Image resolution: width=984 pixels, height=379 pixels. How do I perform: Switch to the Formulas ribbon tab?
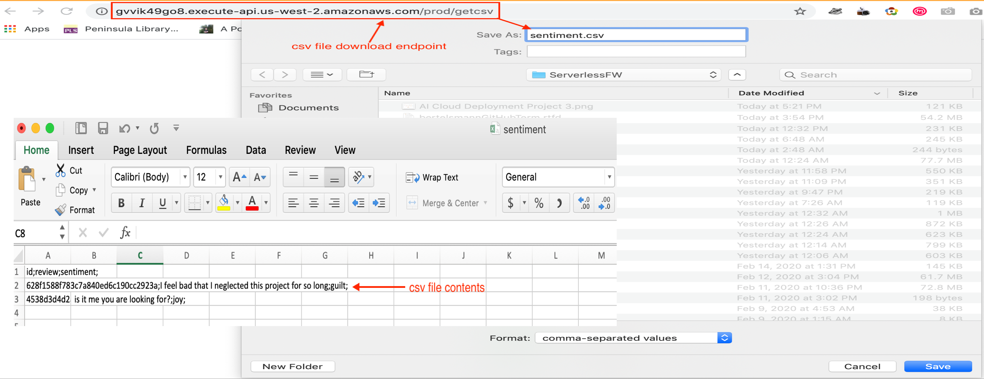[x=206, y=150]
